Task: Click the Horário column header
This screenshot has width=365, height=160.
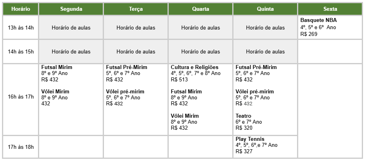Action: point(20,8)
